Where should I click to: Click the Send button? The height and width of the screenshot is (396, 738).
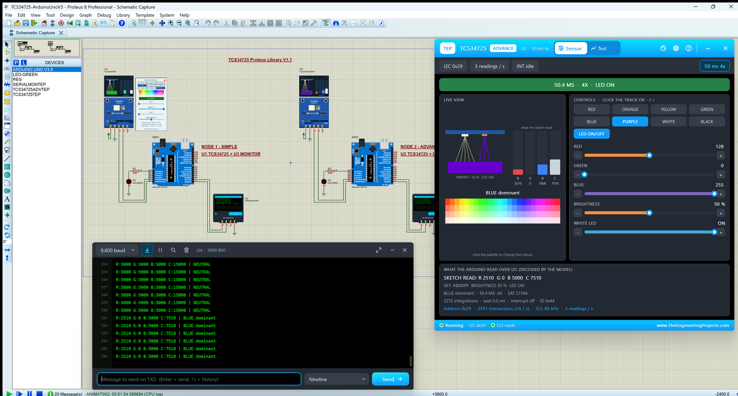[x=390, y=379]
